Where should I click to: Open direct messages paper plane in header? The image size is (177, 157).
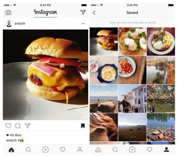83,12
